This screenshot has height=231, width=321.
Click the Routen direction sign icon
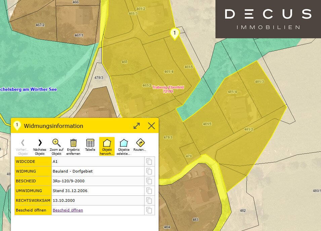(x=140, y=143)
